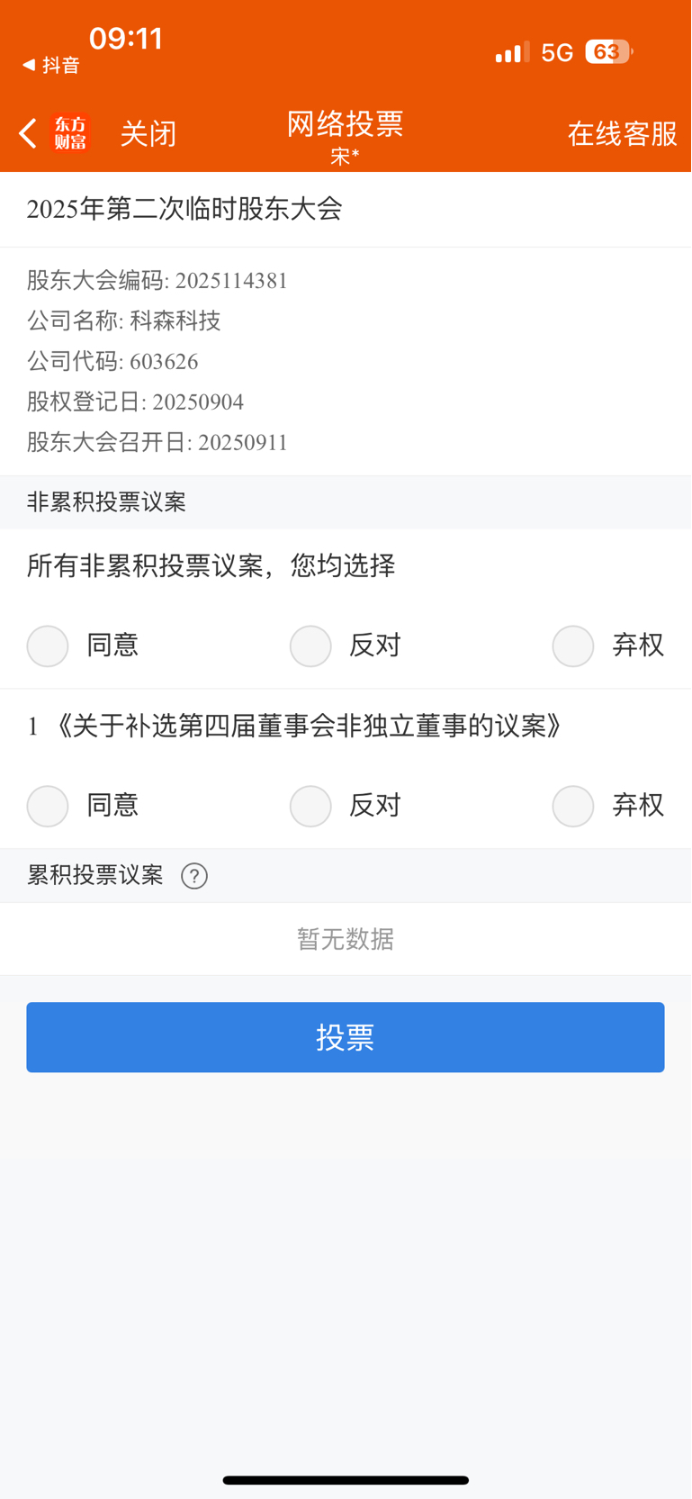Tap the 网络投票 page title

click(346, 124)
